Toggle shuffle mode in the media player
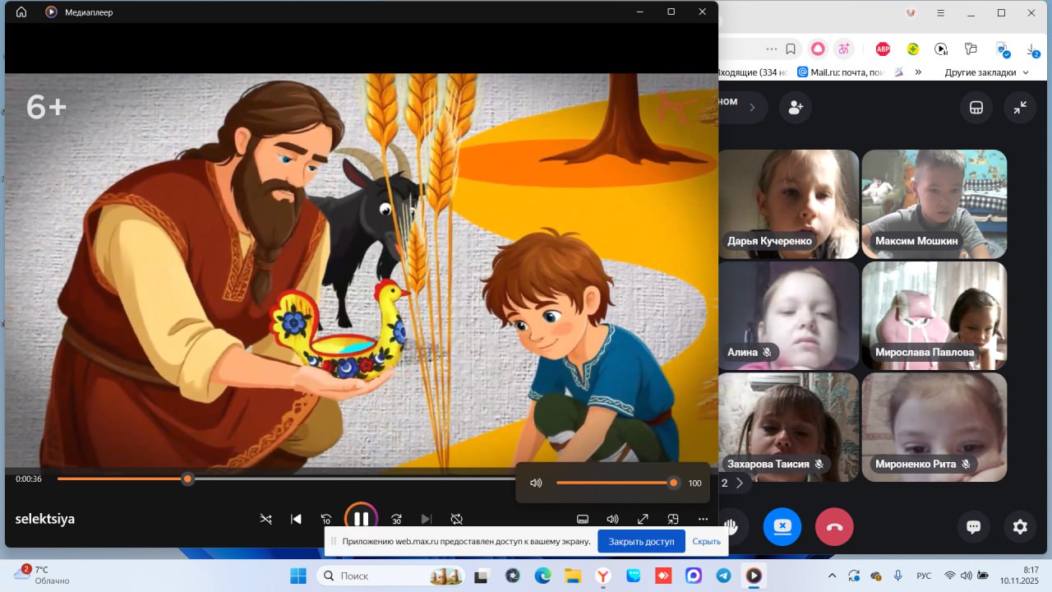 pyautogui.click(x=266, y=519)
